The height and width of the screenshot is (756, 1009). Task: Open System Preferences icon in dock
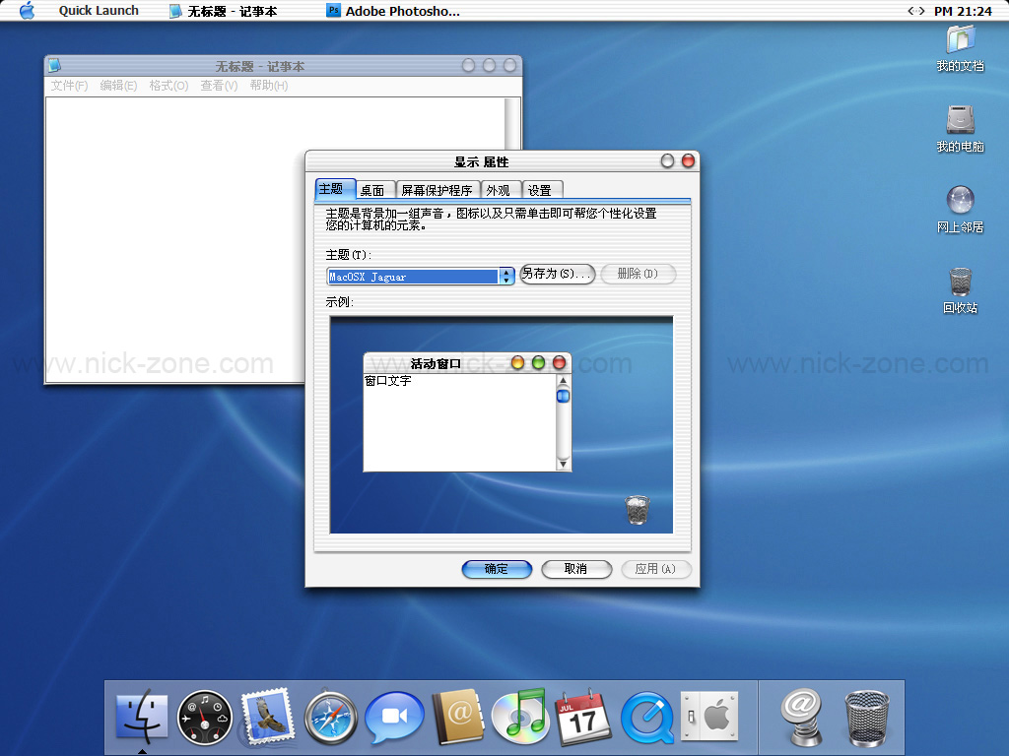click(709, 717)
